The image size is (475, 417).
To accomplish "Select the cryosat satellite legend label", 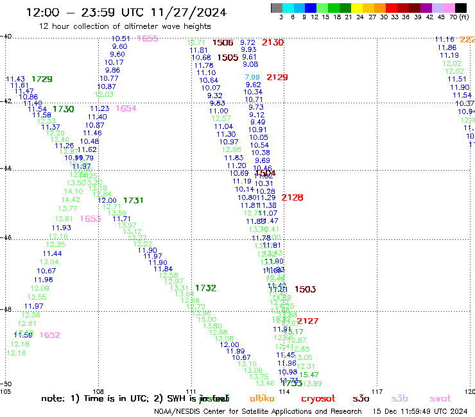I will pyautogui.click(x=318, y=399).
